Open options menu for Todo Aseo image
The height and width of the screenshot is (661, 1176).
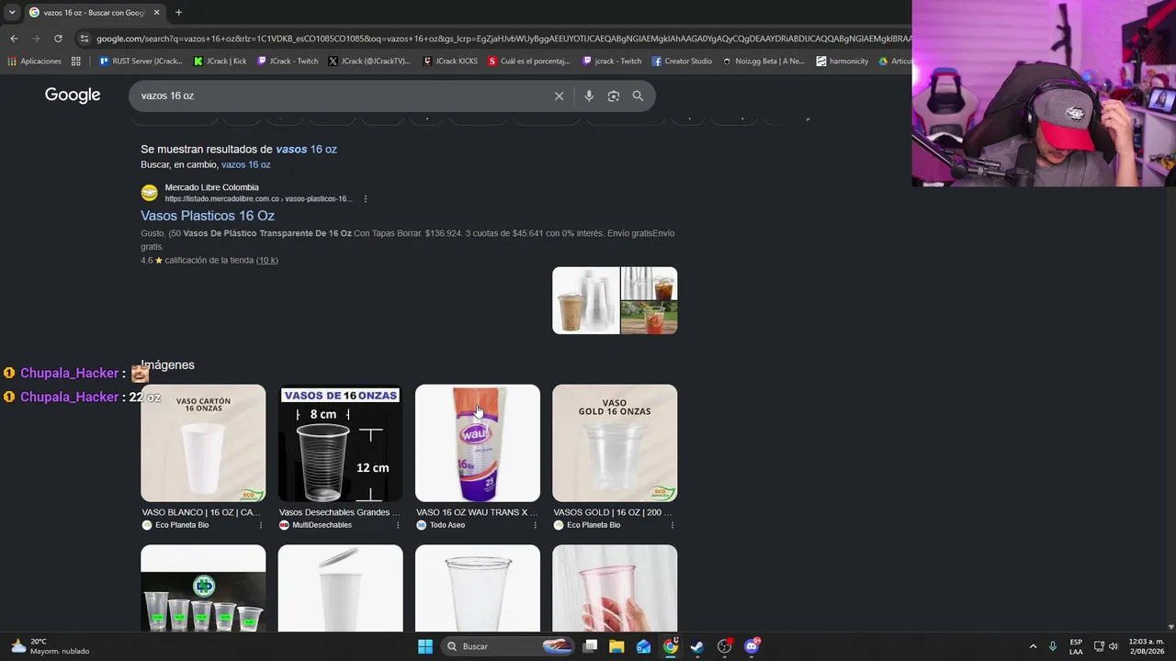535,525
